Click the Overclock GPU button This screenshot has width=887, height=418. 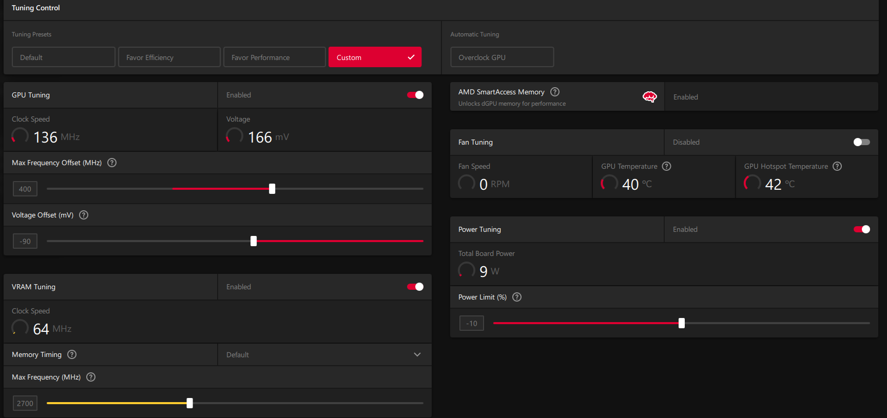coord(502,57)
